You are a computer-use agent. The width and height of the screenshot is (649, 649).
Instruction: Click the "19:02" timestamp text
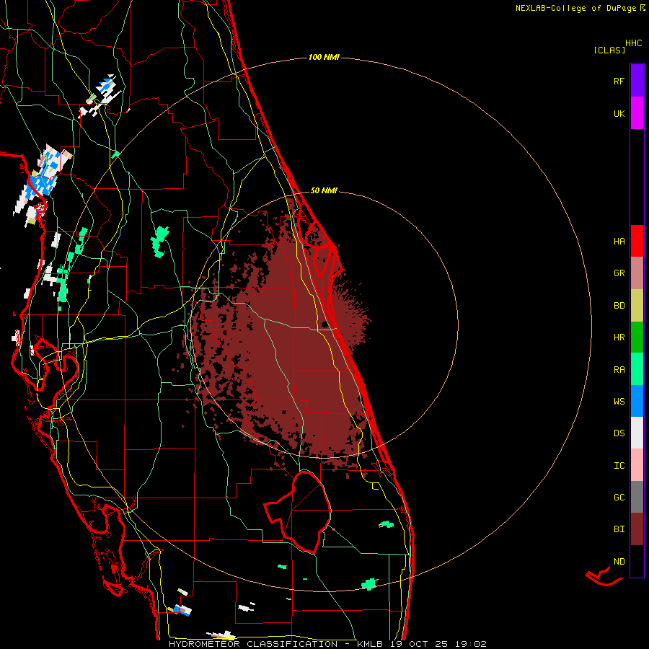click(x=472, y=644)
